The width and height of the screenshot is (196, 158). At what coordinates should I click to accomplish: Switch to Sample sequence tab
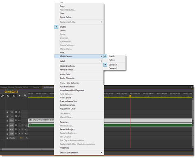click(36, 87)
